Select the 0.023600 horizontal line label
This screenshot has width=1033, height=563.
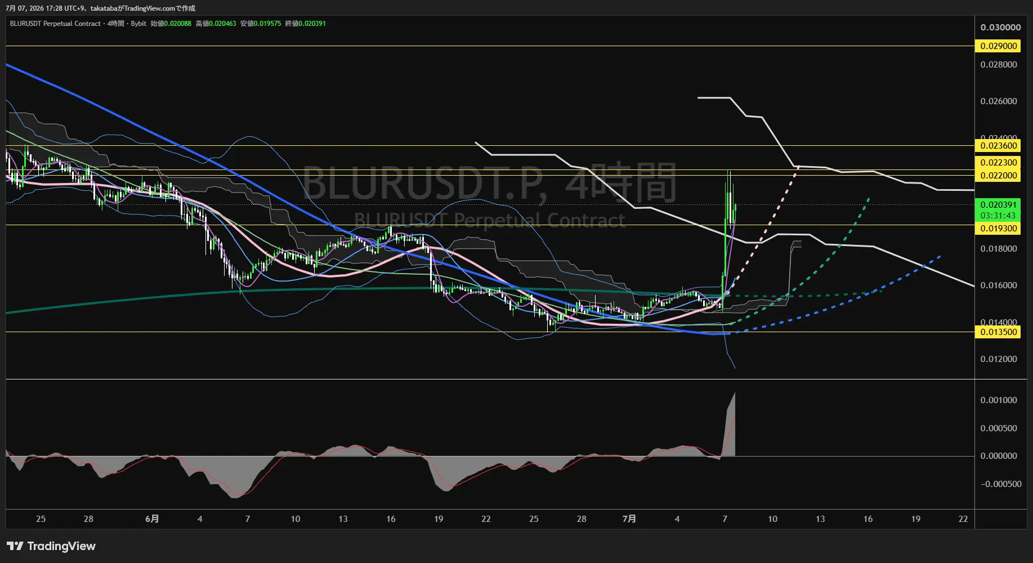pos(998,146)
